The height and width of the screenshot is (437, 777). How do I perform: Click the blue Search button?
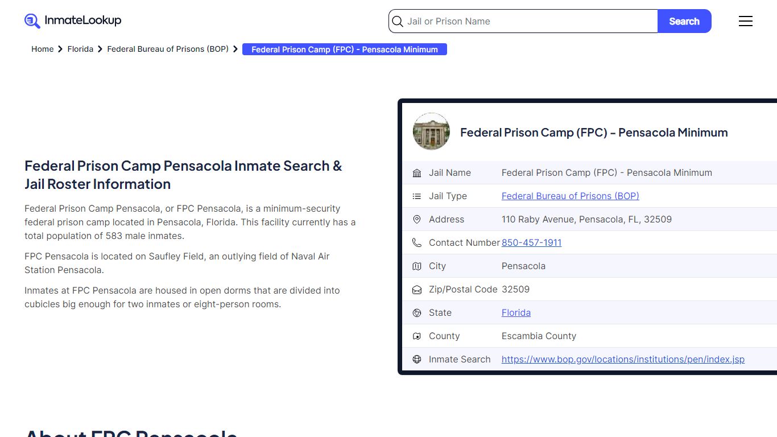(x=684, y=22)
